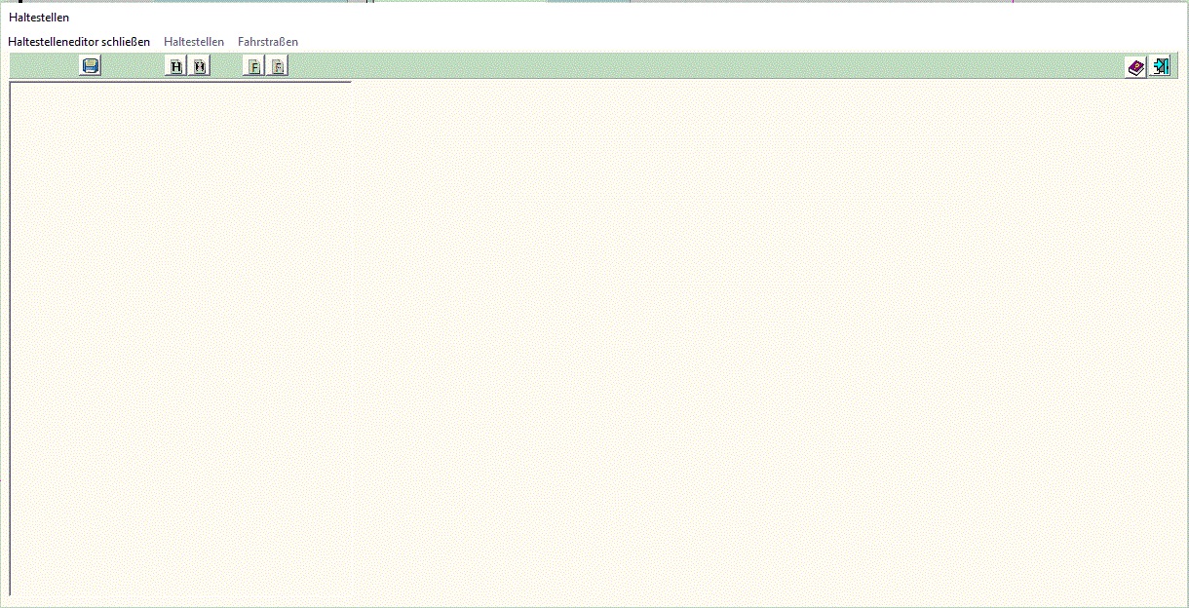Click the lighter H stop icon beside it
This screenshot has height=608, width=1189.
pos(200,66)
